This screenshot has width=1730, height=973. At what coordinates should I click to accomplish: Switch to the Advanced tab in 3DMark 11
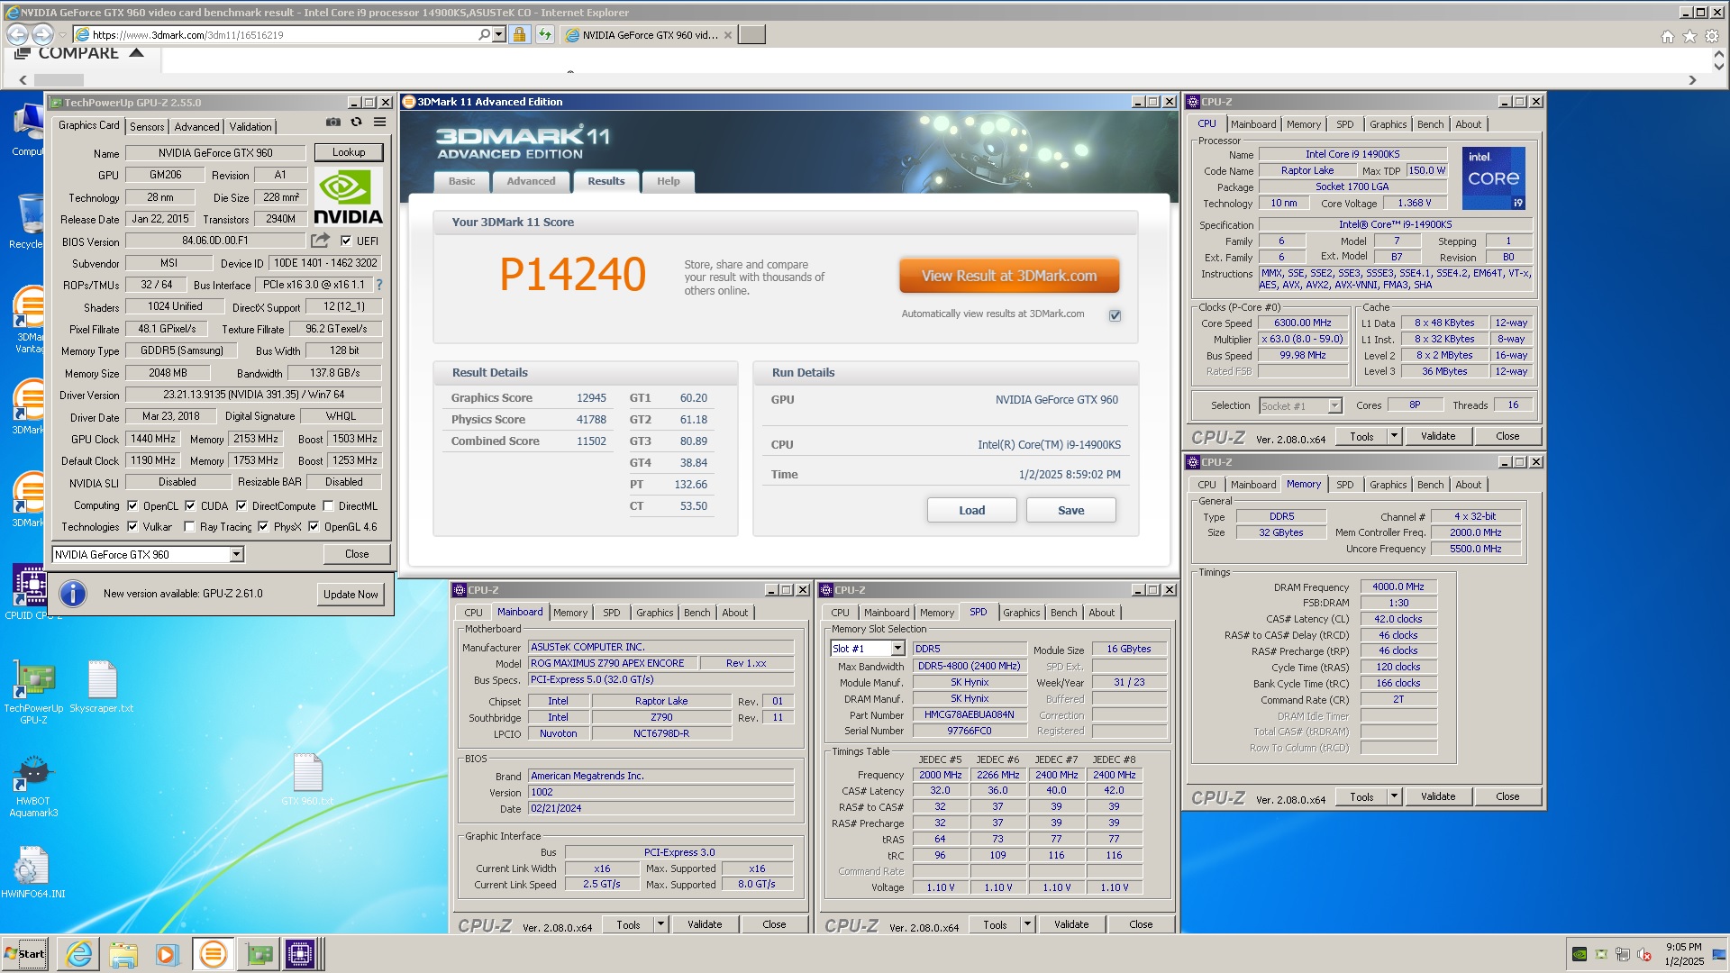click(x=531, y=181)
